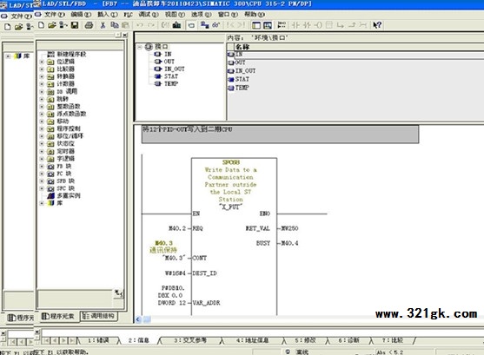
Task: Select STAT row in name table
Action: (355, 79)
